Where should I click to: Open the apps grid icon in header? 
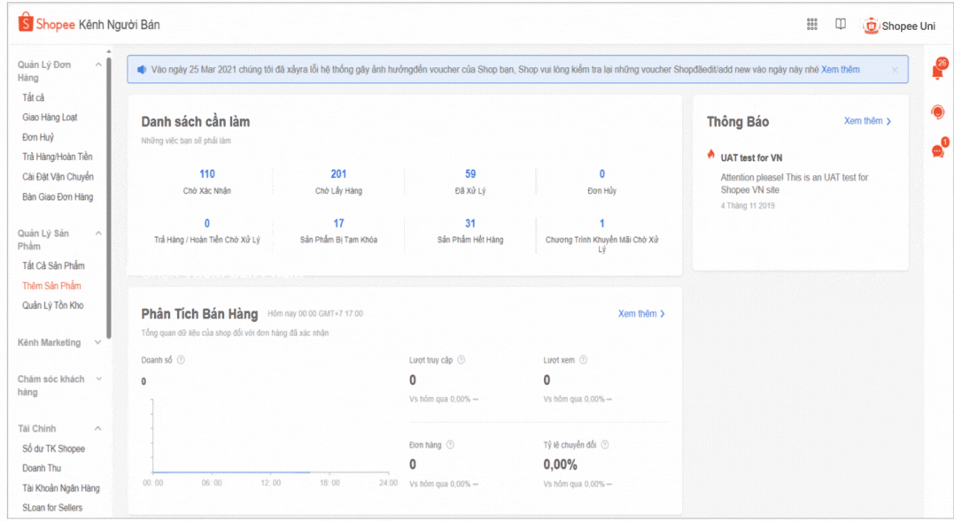pos(811,25)
